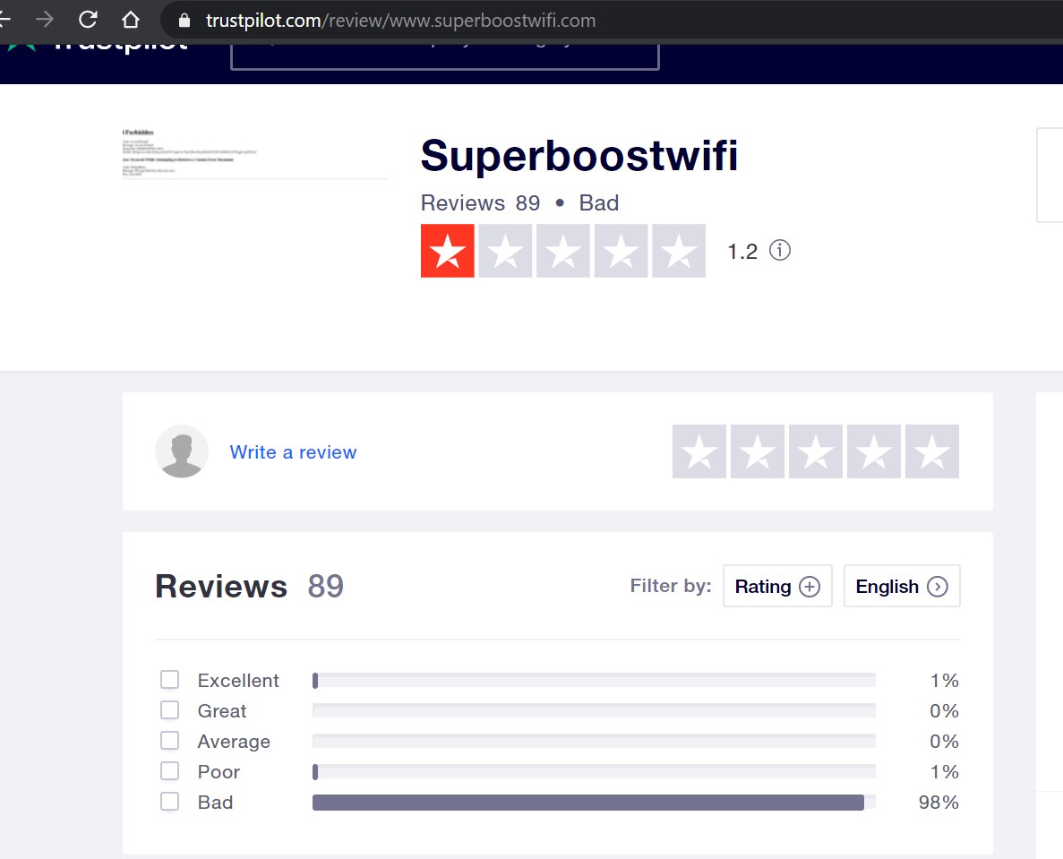Click the Great 0% rating bar

pyautogui.click(x=594, y=710)
